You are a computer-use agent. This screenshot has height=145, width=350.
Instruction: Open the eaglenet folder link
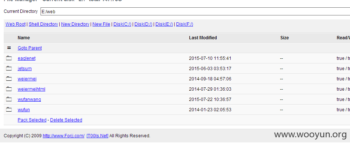[27, 58]
